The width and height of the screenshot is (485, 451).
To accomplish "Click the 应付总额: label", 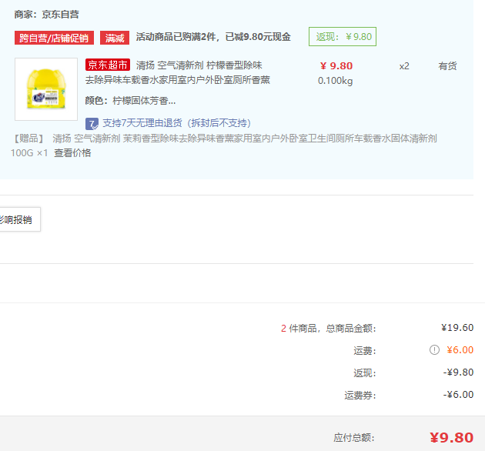I will [x=354, y=438].
